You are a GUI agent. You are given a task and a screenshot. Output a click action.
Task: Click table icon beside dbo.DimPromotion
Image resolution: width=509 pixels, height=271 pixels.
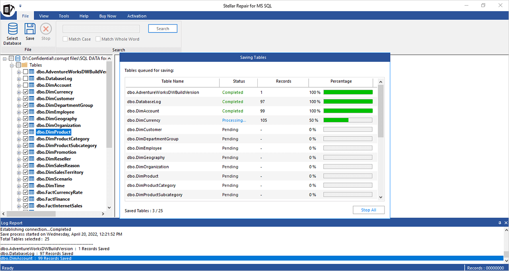coord(32,152)
